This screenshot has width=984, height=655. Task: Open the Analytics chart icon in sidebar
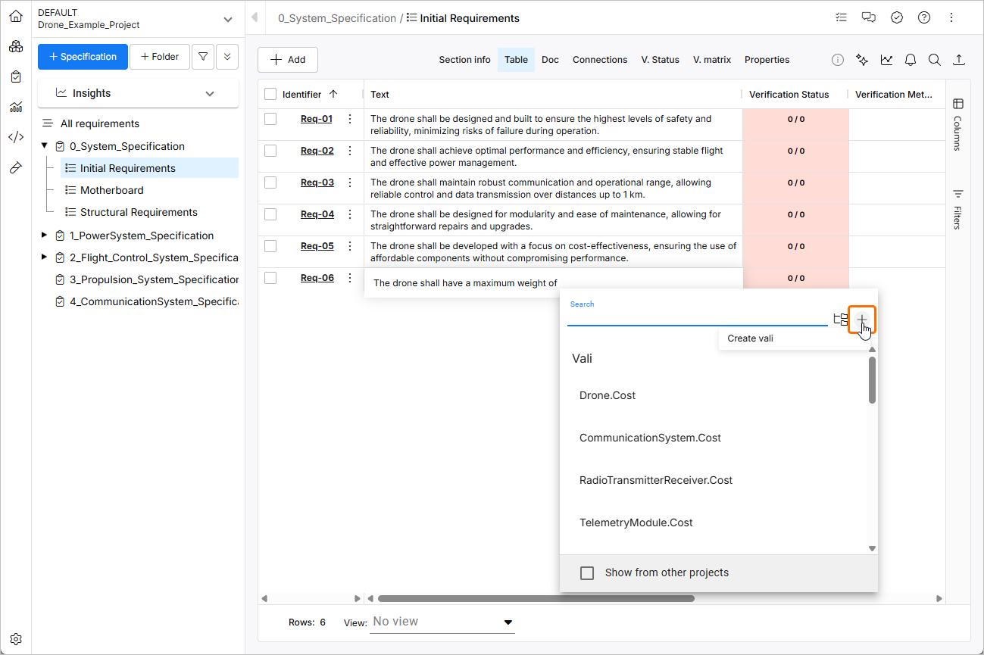15,107
